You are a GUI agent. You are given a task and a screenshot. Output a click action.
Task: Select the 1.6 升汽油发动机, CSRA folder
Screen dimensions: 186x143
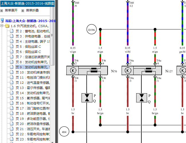[x=30, y=26]
